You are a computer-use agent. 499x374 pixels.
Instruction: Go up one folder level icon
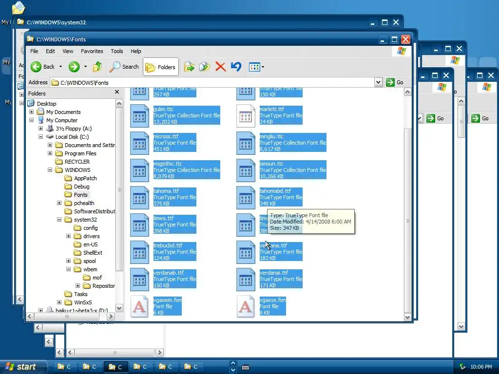(97, 67)
